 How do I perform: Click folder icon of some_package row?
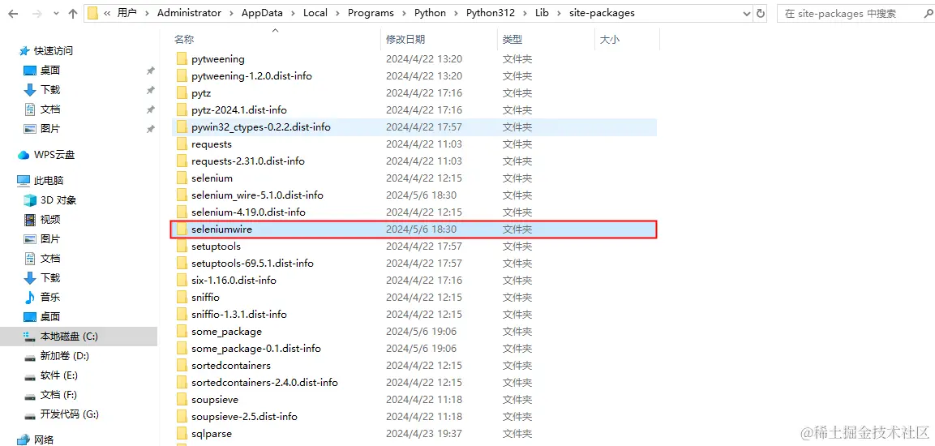182,332
